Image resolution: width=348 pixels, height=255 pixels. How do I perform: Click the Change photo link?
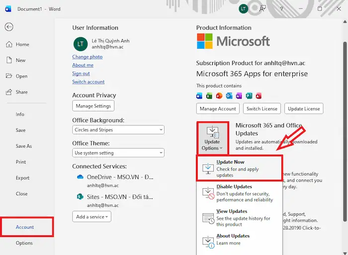(x=87, y=57)
